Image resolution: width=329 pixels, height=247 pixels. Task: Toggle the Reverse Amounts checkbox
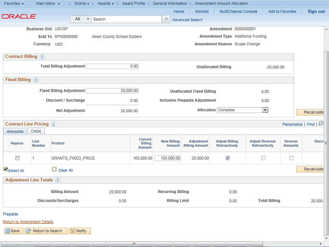(291, 158)
